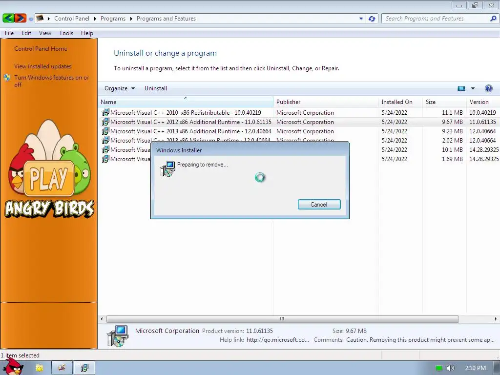Focus the Search Programs and Features field

(436, 19)
